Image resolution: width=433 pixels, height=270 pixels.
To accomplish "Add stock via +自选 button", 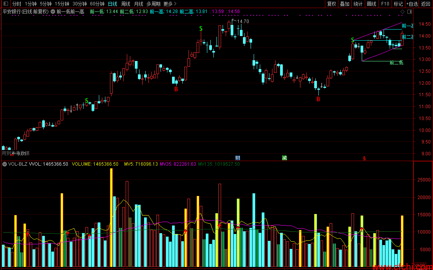I will (412, 4).
